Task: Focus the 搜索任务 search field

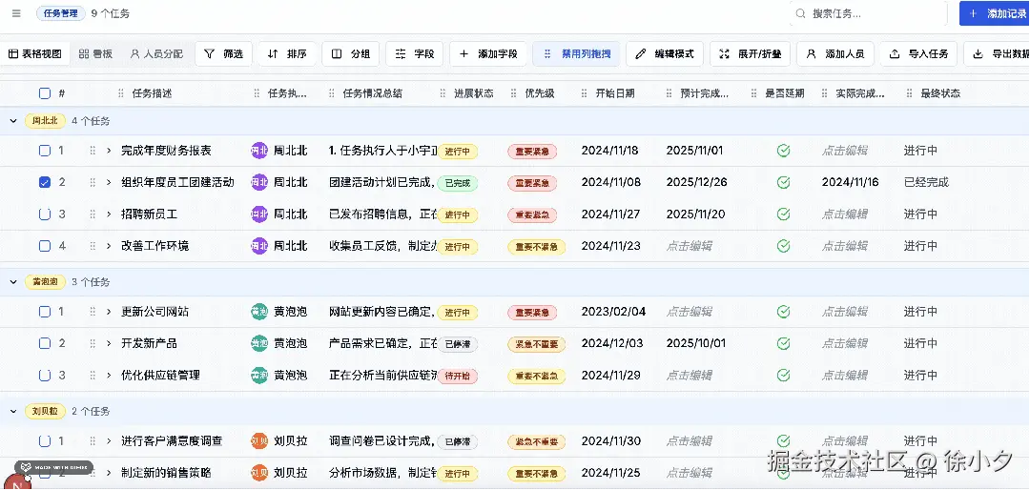Action: pos(869,13)
